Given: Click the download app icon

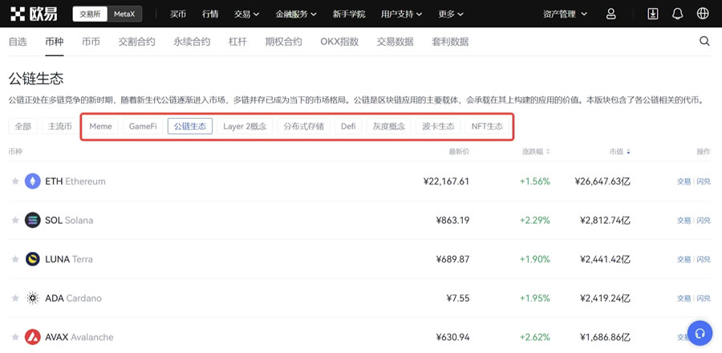Looking at the screenshot, I should 653,14.
